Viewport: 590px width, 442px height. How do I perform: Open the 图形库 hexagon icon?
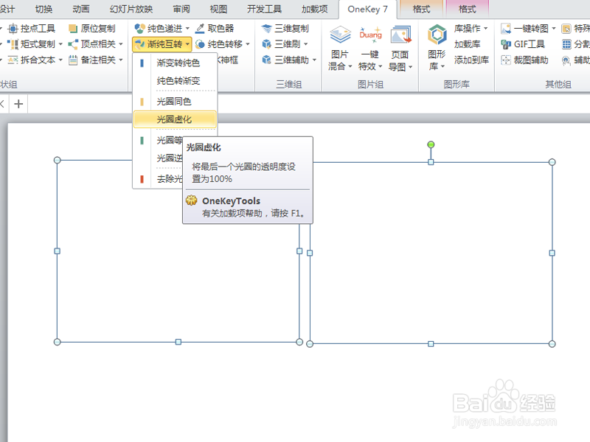pyautogui.click(x=437, y=35)
